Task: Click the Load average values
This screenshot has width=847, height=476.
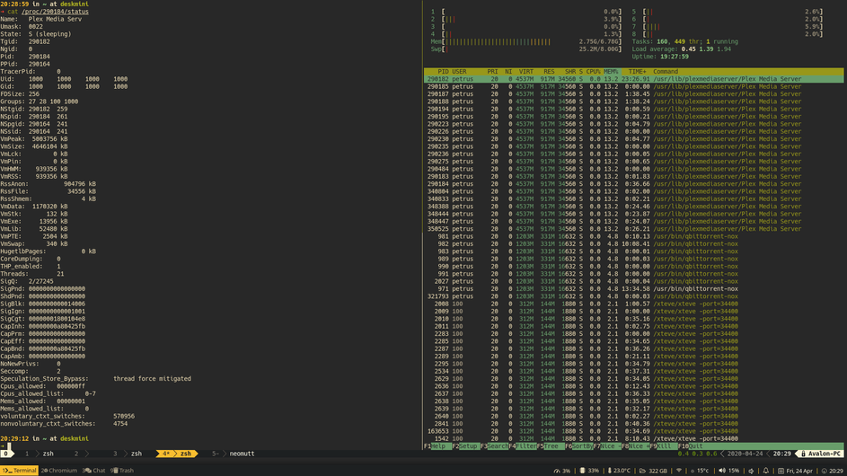Action: pos(706,49)
